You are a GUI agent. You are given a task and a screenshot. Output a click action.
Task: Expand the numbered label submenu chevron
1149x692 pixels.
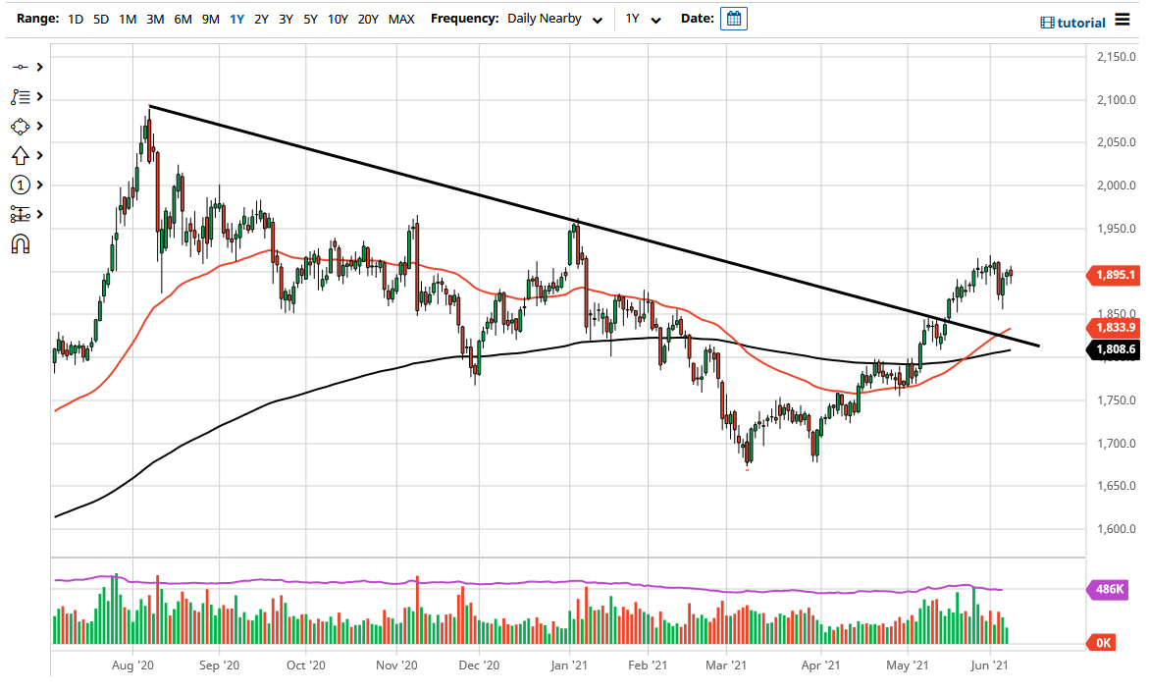pyautogui.click(x=39, y=185)
